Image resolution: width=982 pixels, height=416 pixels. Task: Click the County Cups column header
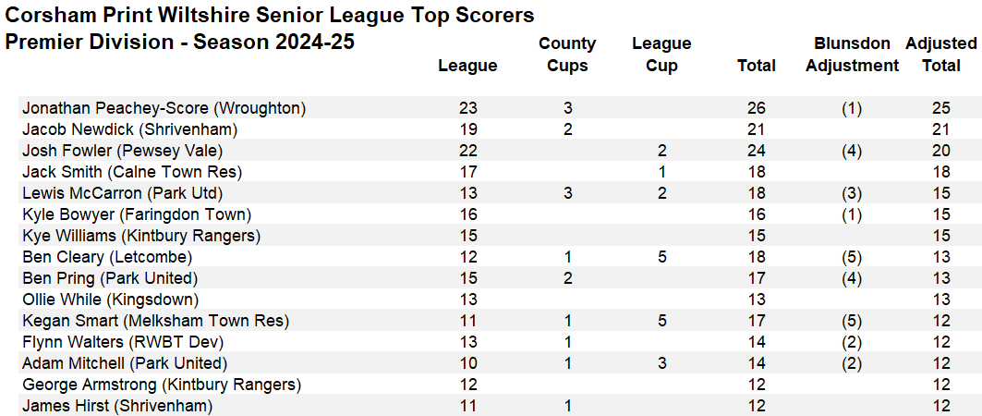[x=567, y=55]
